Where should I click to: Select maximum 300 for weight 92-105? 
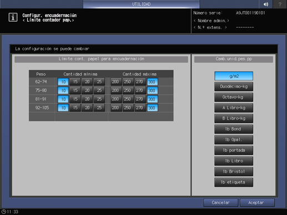point(152,107)
